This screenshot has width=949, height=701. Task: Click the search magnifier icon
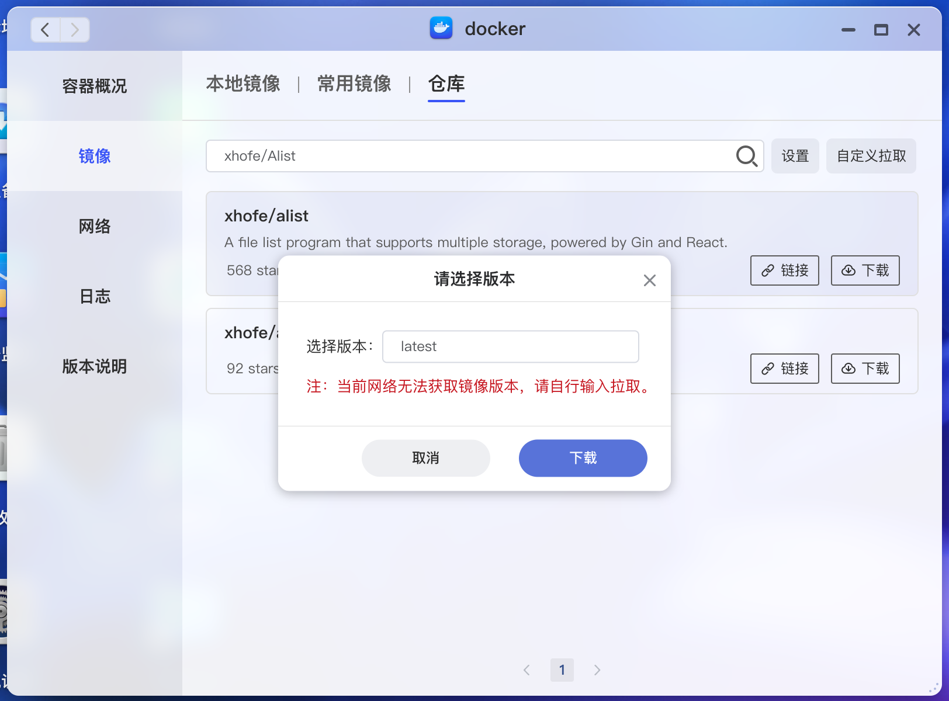point(746,156)
